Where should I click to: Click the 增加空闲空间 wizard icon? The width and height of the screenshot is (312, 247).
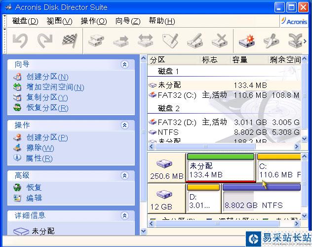tap(17, 87)
